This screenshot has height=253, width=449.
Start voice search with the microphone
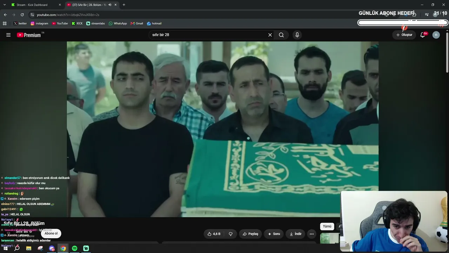coord(297,35)
